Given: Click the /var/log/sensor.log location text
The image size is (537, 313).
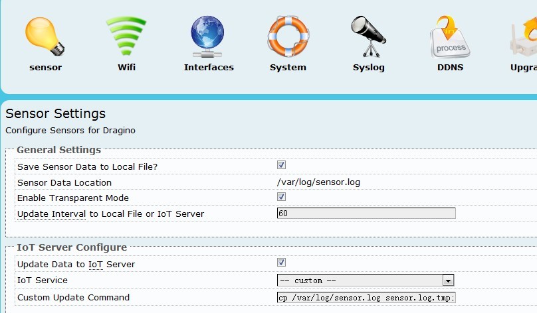Looking at the screenshot, I should pyautogui.click(x=318, y=182).
